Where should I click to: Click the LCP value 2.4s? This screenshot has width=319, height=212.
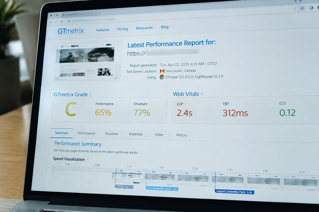click(x=184, y=113)
